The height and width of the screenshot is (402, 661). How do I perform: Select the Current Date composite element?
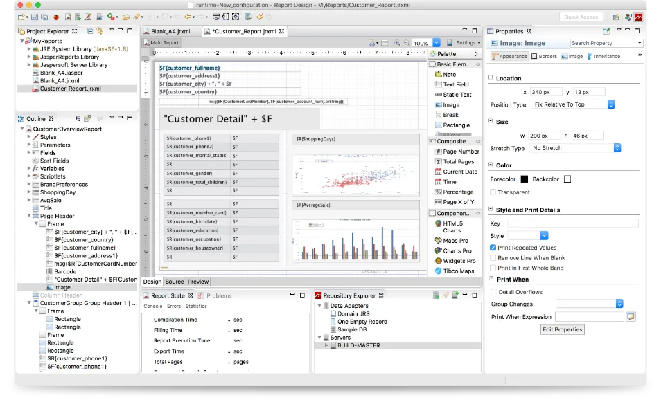point(459,172)
